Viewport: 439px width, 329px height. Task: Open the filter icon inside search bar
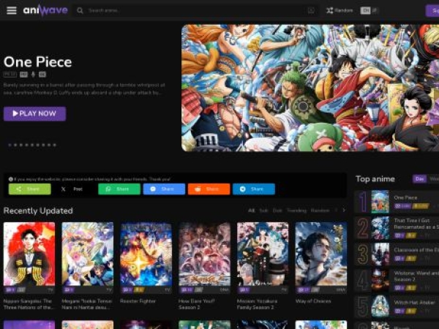(311, 11)
